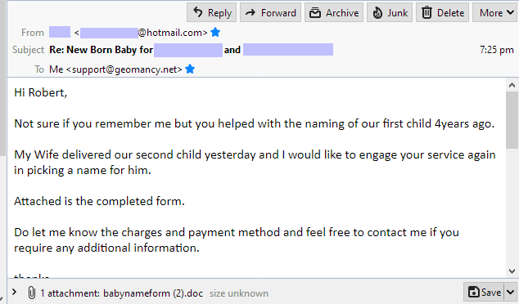
Task: Click the star next to sender's hotmail address
Action: click(x=215, y=33)
